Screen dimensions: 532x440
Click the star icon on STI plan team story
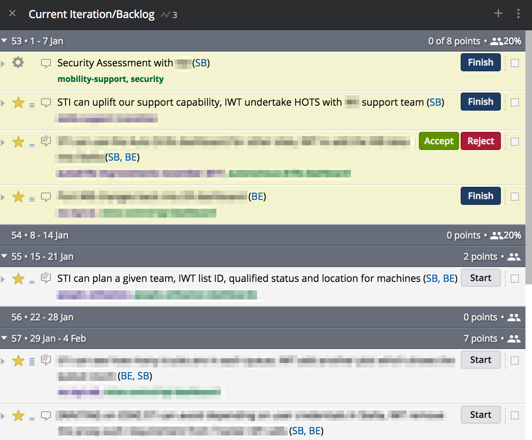pyautogui.click(x=18, y=279)
